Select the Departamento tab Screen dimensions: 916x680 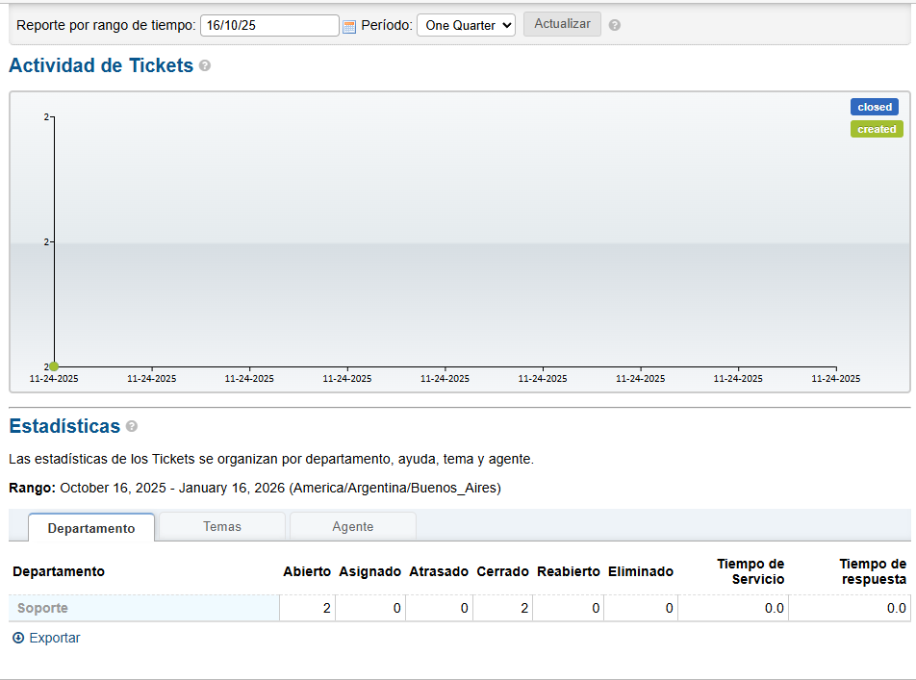click(91, 528)
